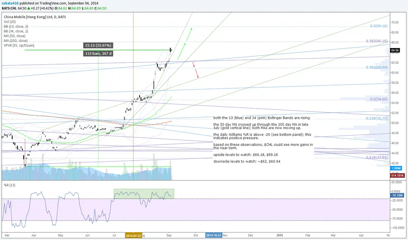Click the 'upside levels to watch' note
Screen dimensions: 408x240
pos(246,154)
